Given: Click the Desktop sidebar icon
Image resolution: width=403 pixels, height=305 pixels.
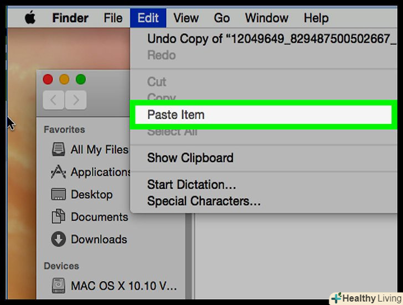Looking at the screenshot, I should 58,195.
